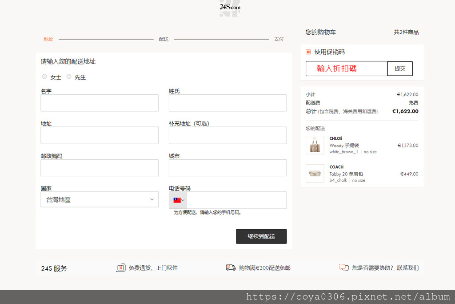Click the 购物满€300配送免邮 text

(265, 268)
